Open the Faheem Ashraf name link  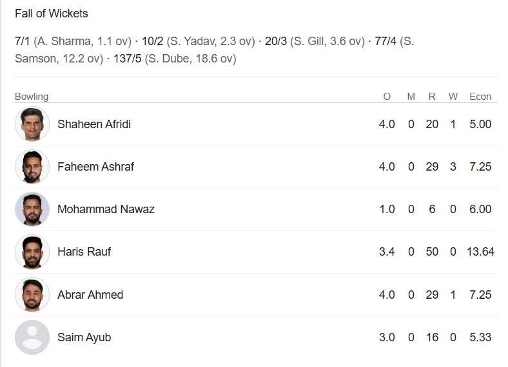(x=95, y=167)
